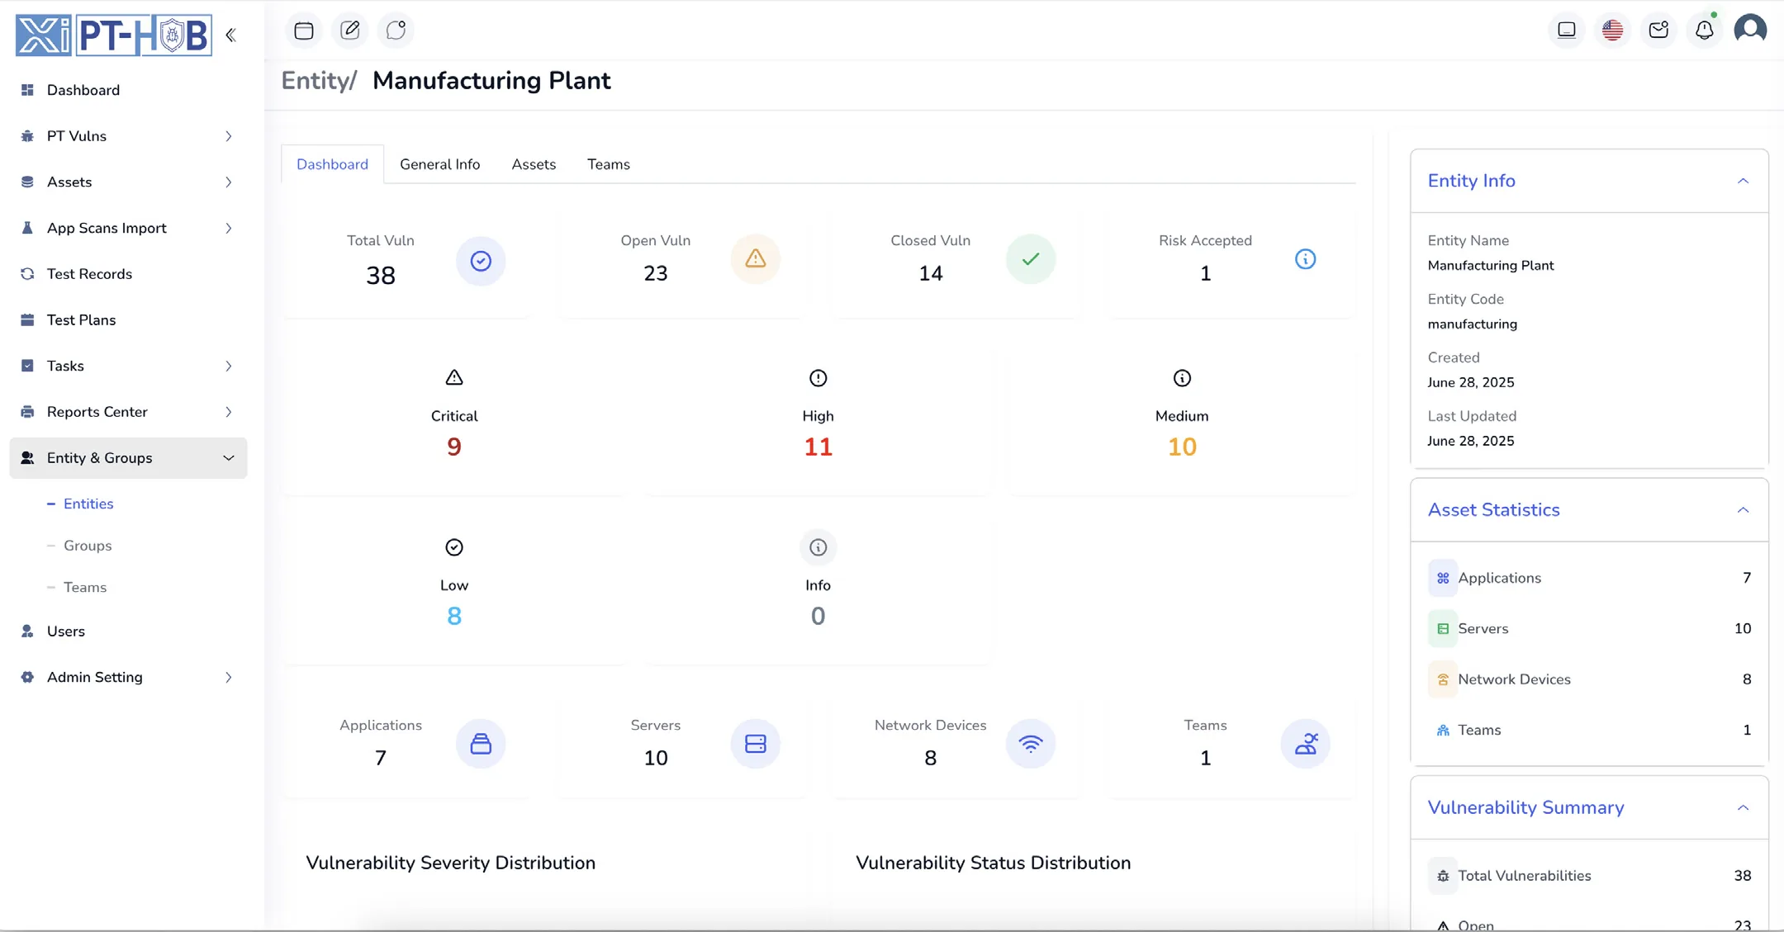Click the Servers row in Asset Statistics
1784x932 pixels.
(x=1589, y=629)
